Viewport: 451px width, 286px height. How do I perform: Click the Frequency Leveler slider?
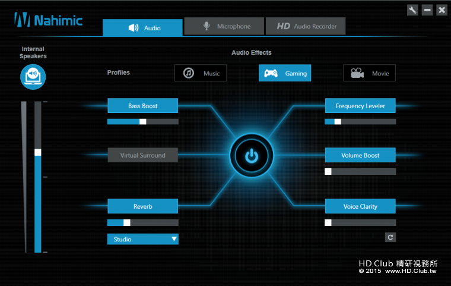click(360, 122)
